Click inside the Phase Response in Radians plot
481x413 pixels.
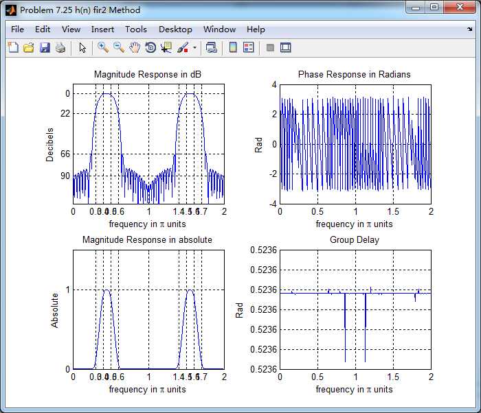[355, 144]
